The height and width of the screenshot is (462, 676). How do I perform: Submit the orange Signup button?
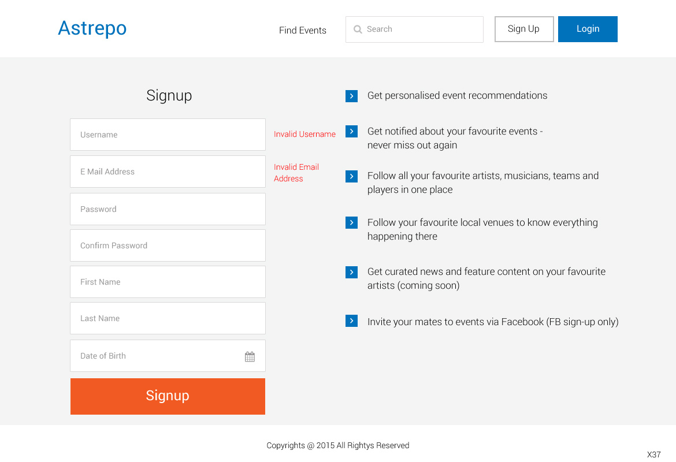168,396
